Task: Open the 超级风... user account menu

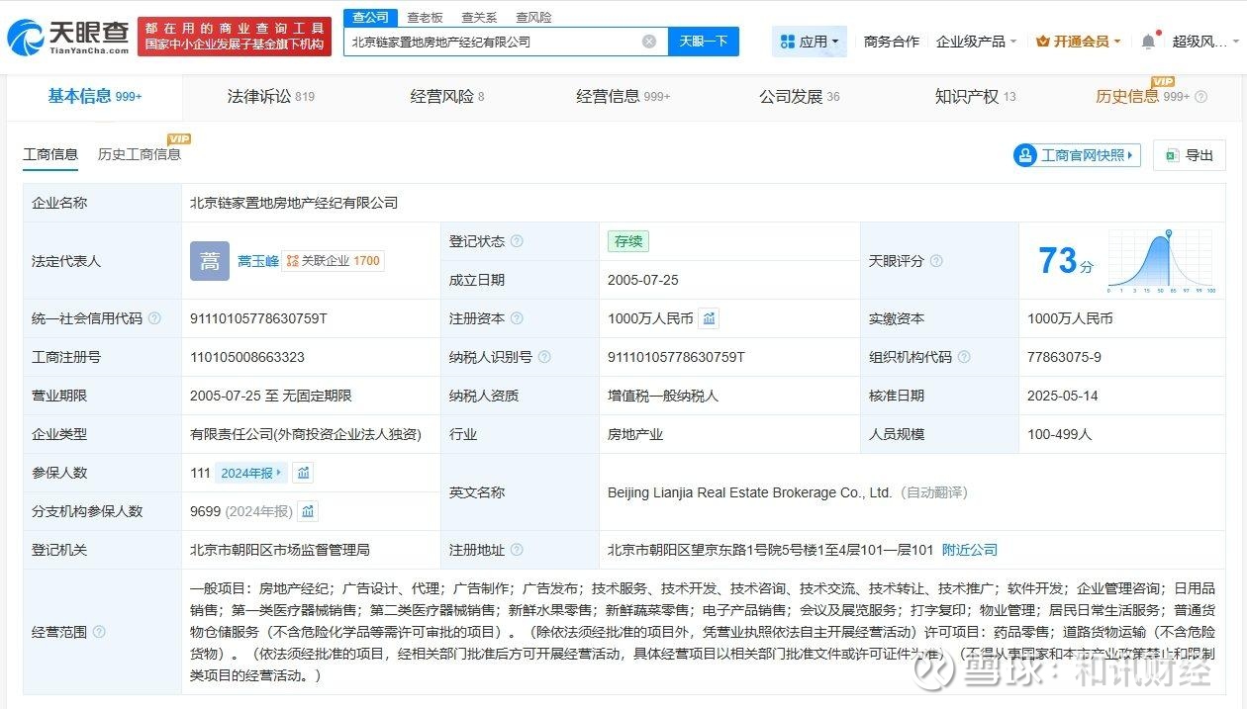Action: click(1204, 42)
